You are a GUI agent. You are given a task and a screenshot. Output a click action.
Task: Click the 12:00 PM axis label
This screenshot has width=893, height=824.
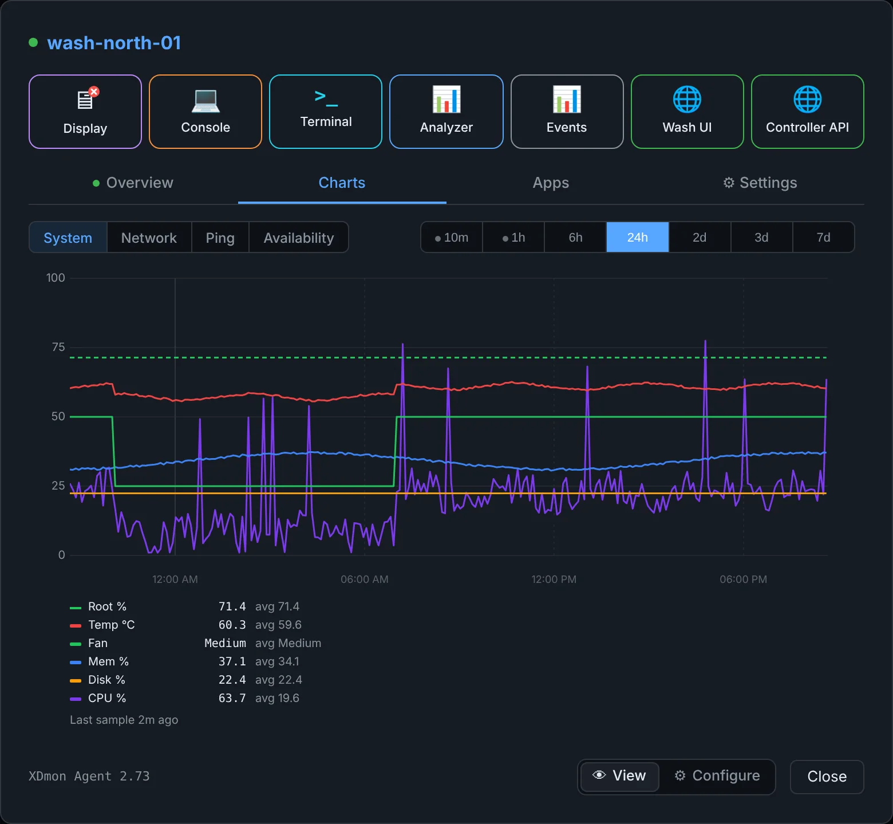pyautogui.click(x=554, y=579)
